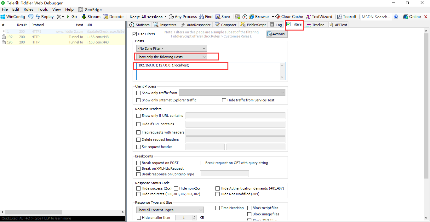Screen dimensions: 430x222
Task: Open the File menu
Action: point(5,9)
